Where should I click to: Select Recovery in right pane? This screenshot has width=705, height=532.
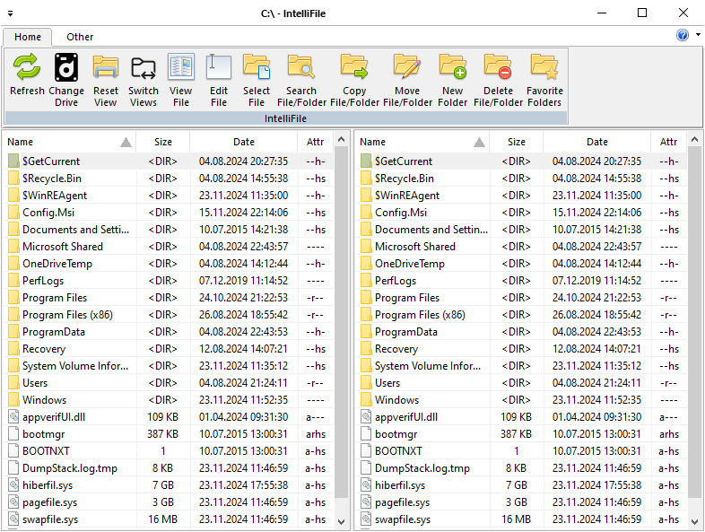(x=396, y=349)
